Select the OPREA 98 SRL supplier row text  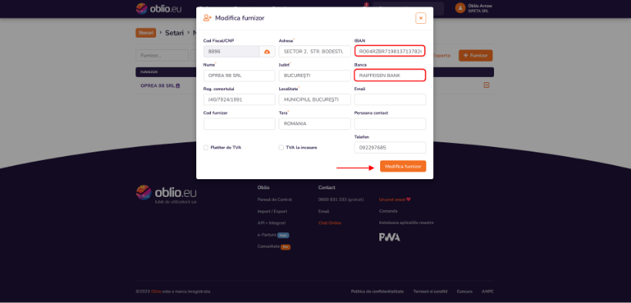point(157,85)
